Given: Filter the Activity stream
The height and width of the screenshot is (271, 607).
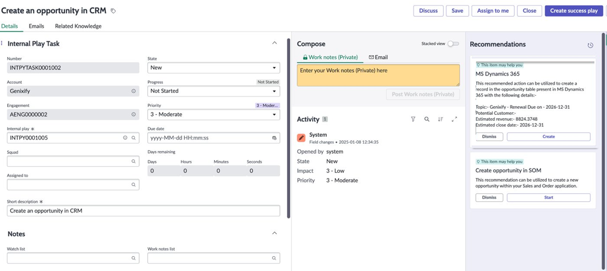Looking at the screenshot, I should 413,119.
